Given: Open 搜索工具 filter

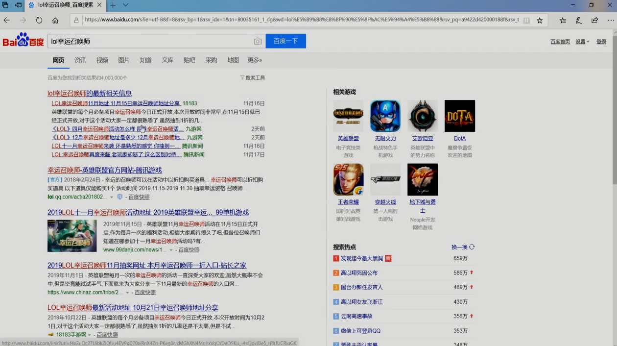Looking at the screenshot, I should pyautogui.click(x=253, y=77).
